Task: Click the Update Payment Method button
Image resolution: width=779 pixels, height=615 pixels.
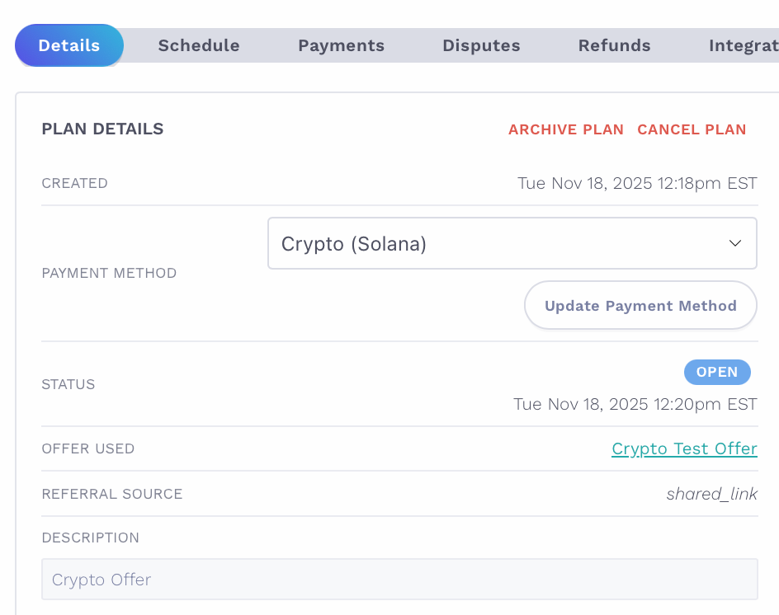Action: tap(640, 306)
